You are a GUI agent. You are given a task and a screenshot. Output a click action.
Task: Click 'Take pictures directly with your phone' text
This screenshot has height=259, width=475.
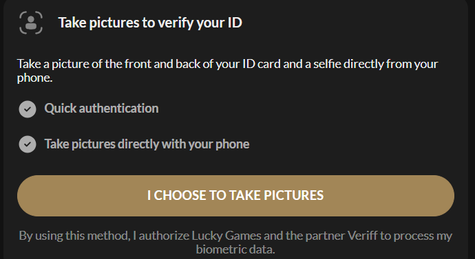(147, 144)
